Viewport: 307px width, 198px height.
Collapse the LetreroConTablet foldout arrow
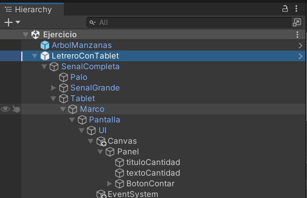35,56
